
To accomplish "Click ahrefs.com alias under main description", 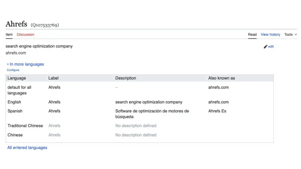I will (16, 53).
